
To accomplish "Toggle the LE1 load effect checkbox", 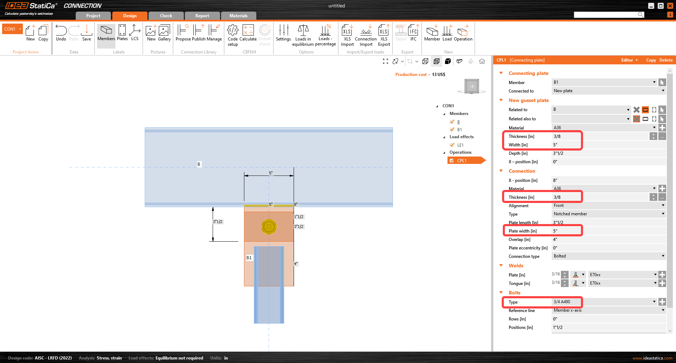I will click(452, 145).
